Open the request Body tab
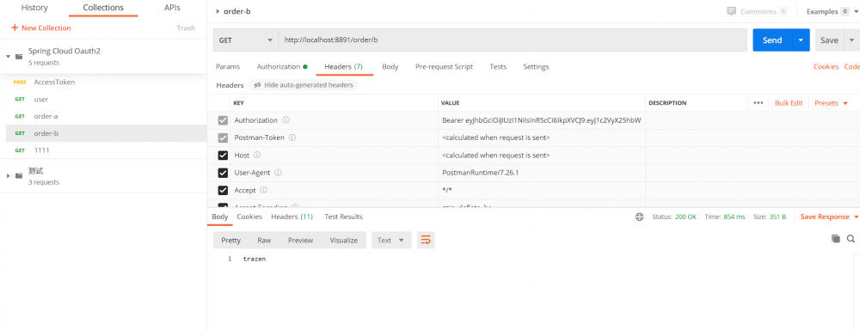Viewport: 860px width, 330px height. 390,66
